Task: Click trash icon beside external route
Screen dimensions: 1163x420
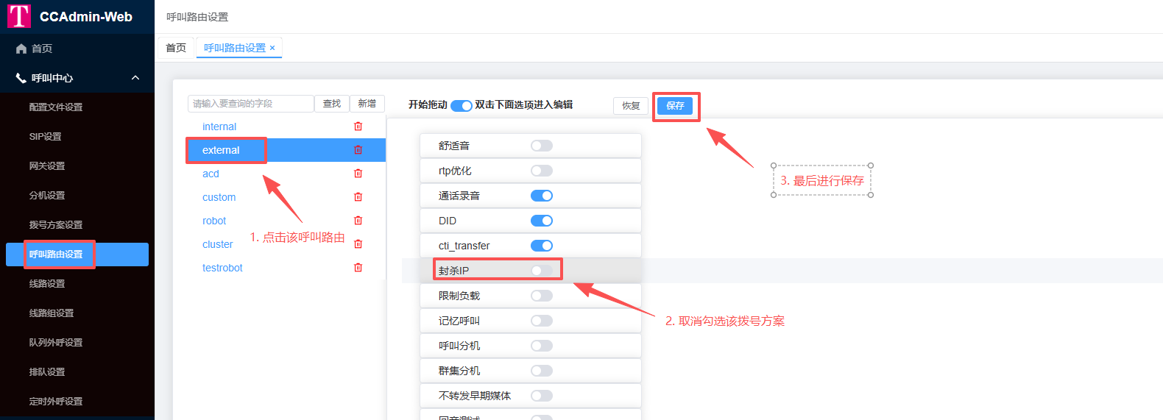Action: [x=358, y=150]
